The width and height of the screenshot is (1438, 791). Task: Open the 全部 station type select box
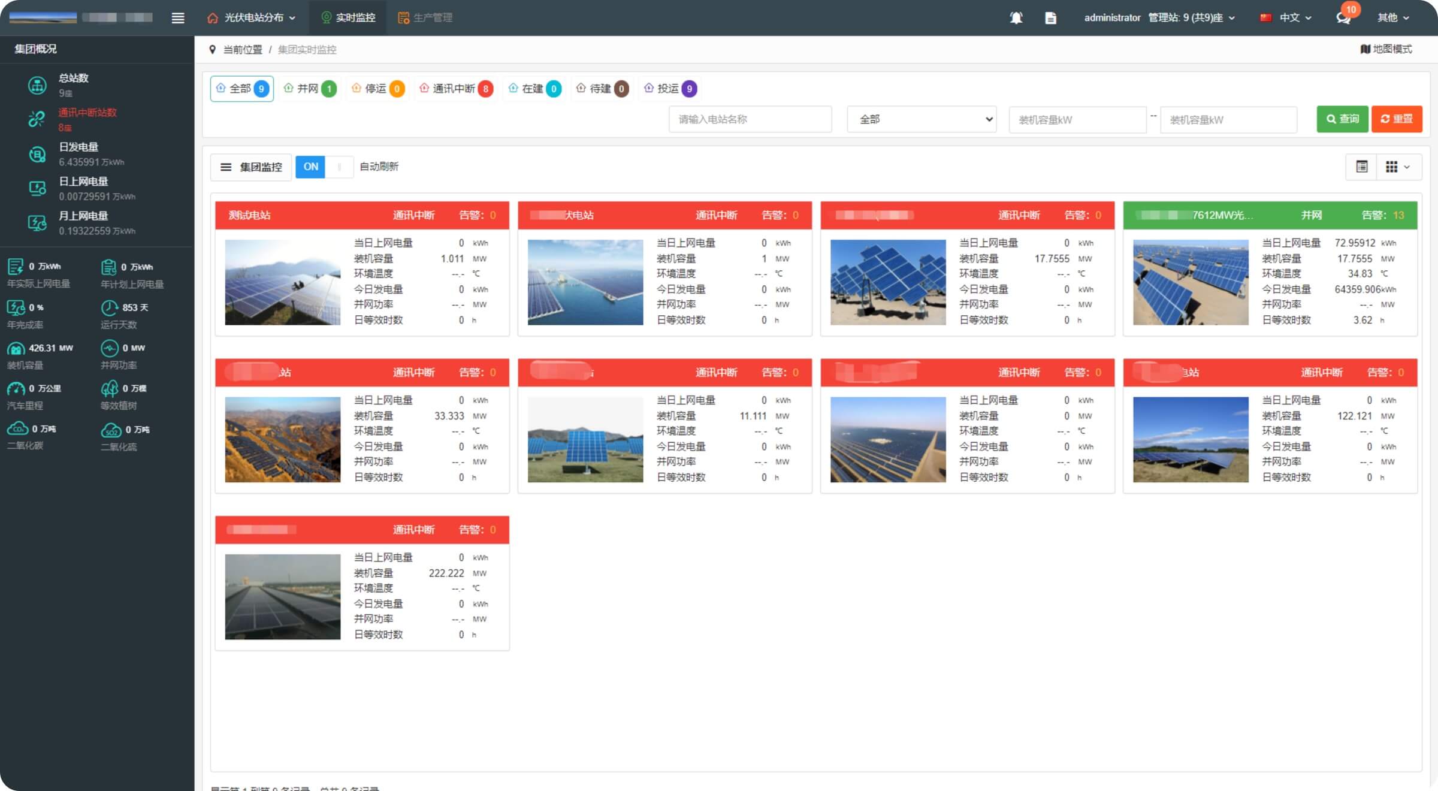(x=922, y=119)
